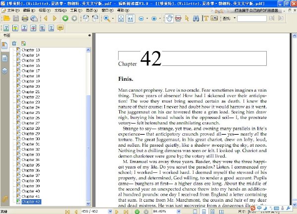This screenshot has height=214, width=297.
Task: Toggle the Fit Width view button
Action: (130, 18)
